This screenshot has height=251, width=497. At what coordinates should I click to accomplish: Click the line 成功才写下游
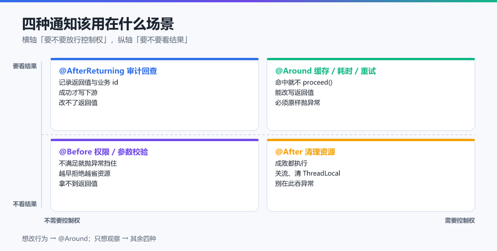(x=78, y=92)
